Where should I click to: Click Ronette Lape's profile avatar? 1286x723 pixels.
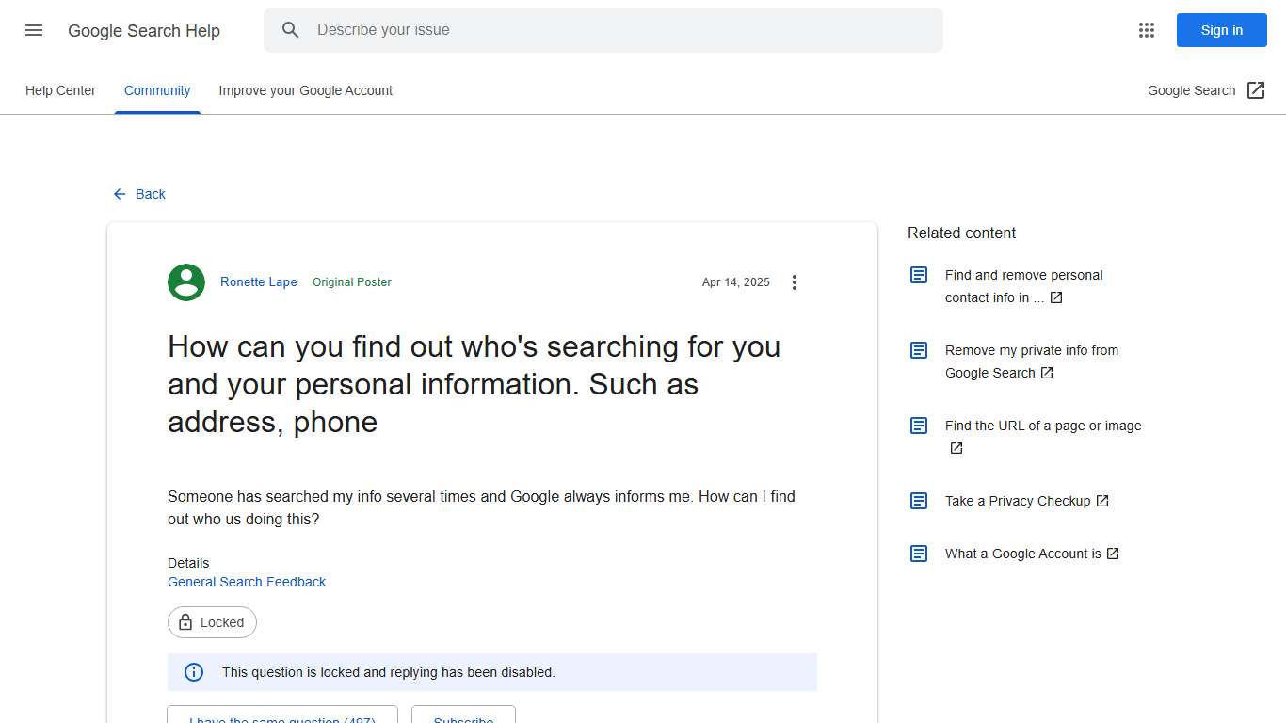click(x=185, y=281)
